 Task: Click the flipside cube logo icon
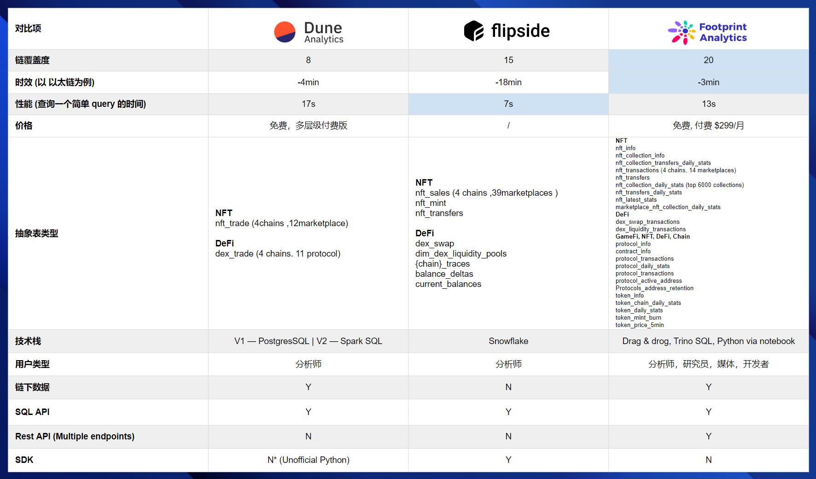pos(473,31)
